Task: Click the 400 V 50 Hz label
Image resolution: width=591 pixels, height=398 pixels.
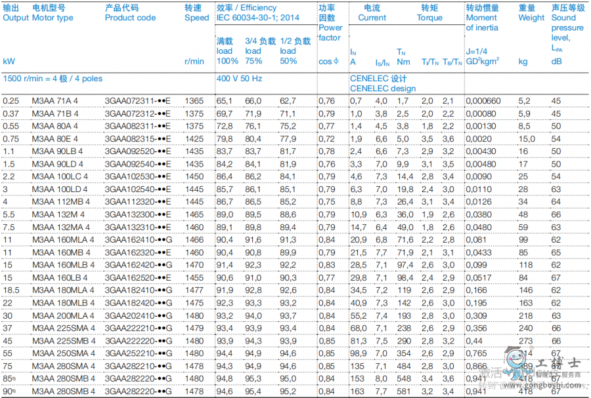Action: coord(240,79)
